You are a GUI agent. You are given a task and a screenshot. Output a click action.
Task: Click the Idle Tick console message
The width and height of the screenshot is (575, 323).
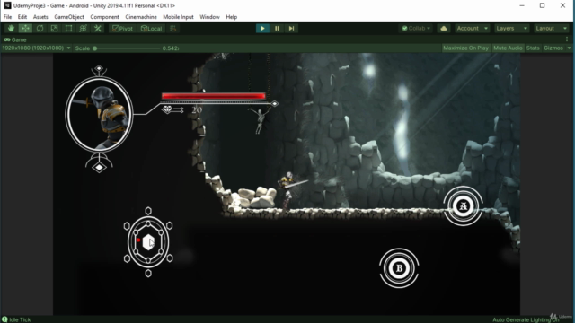[20, 319]
